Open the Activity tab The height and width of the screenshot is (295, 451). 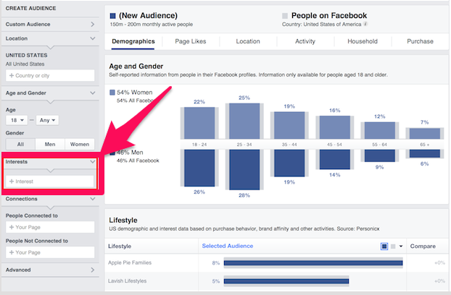(305, 41)
